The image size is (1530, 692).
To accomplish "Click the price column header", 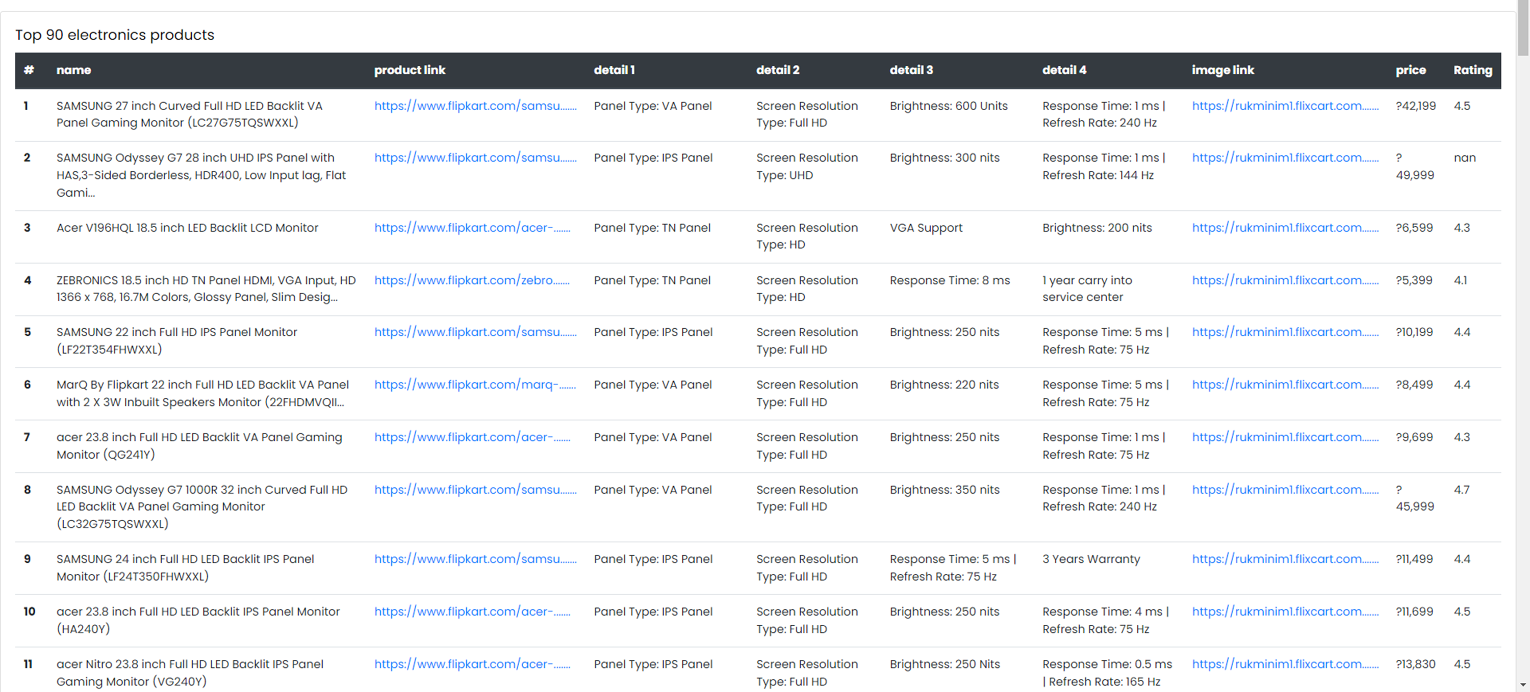I will (1411, 70).
